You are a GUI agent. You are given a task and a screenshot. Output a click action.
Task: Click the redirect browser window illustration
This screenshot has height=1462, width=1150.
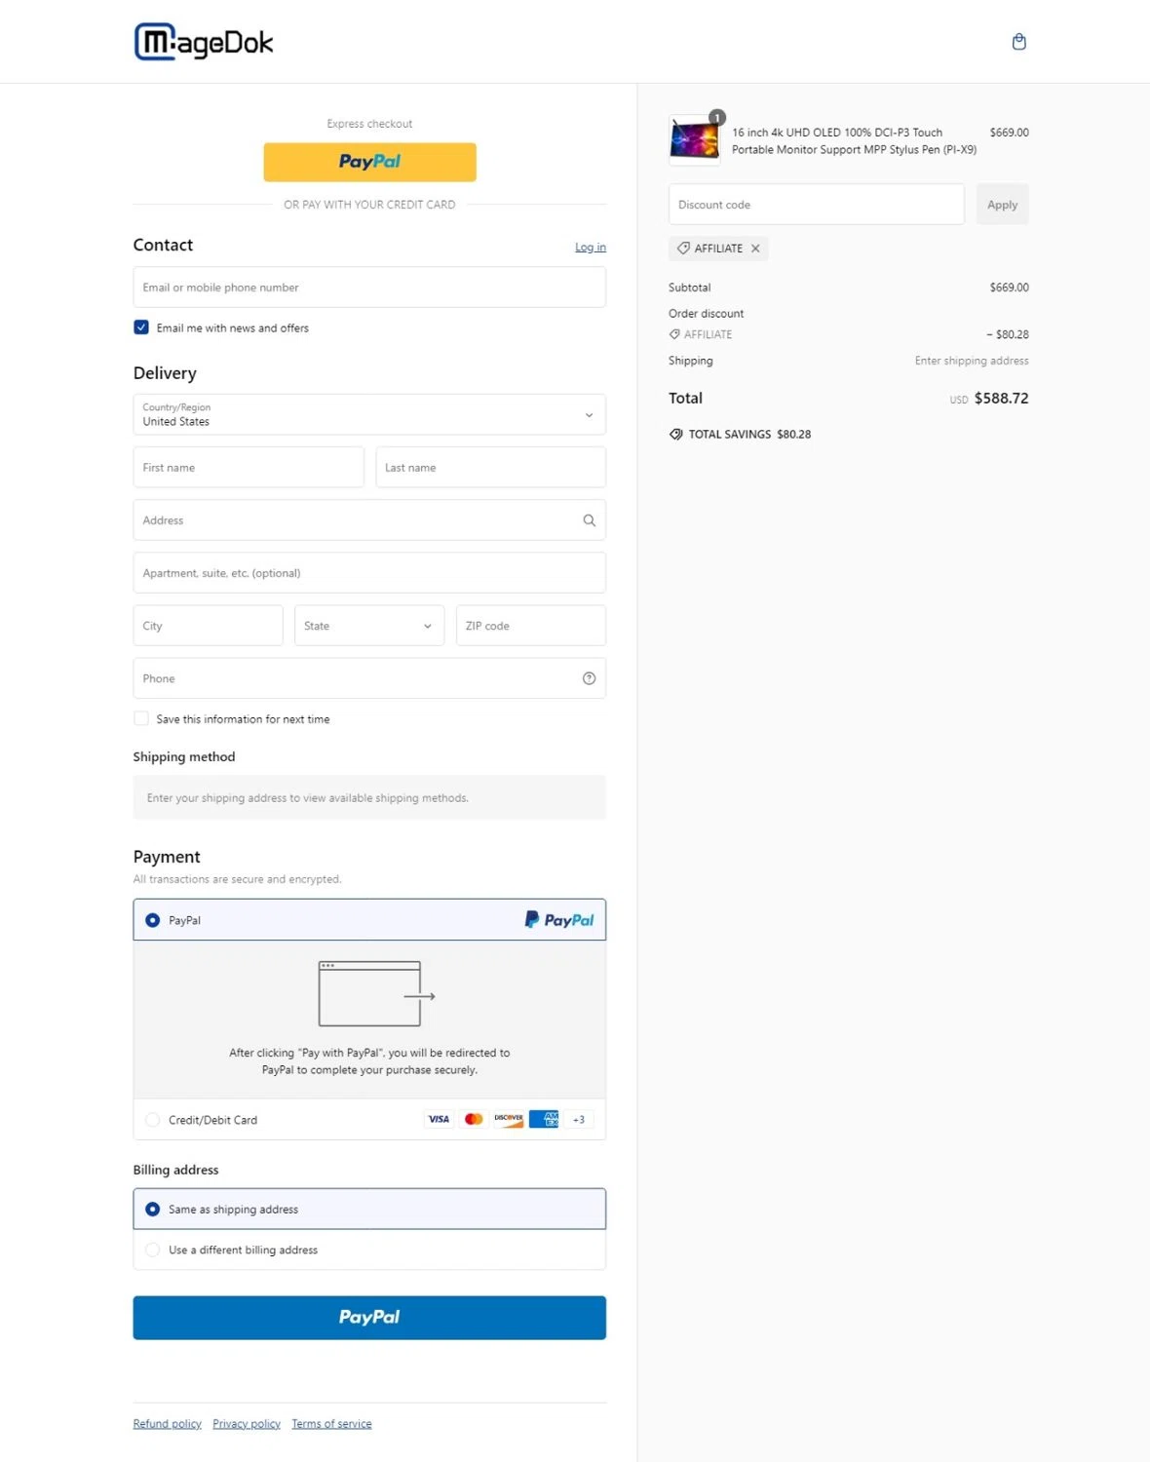[x=376, y=994]
